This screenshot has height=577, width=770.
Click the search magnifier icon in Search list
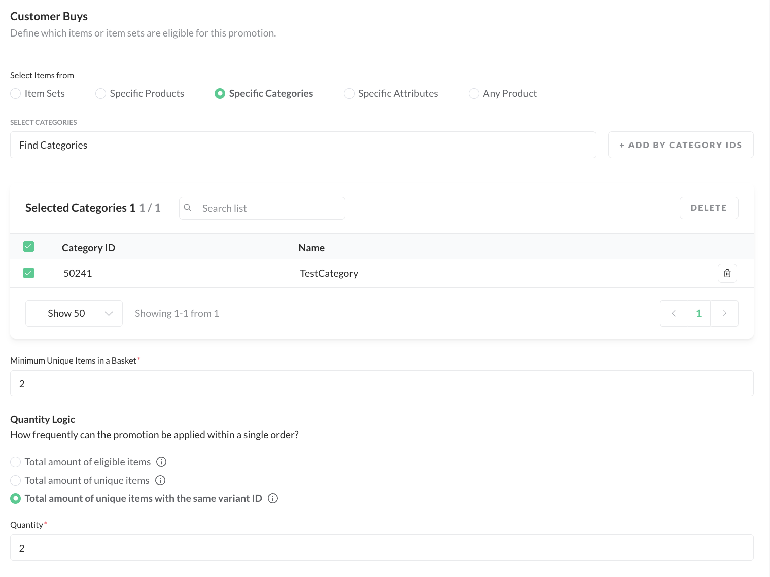coord(188,208)
